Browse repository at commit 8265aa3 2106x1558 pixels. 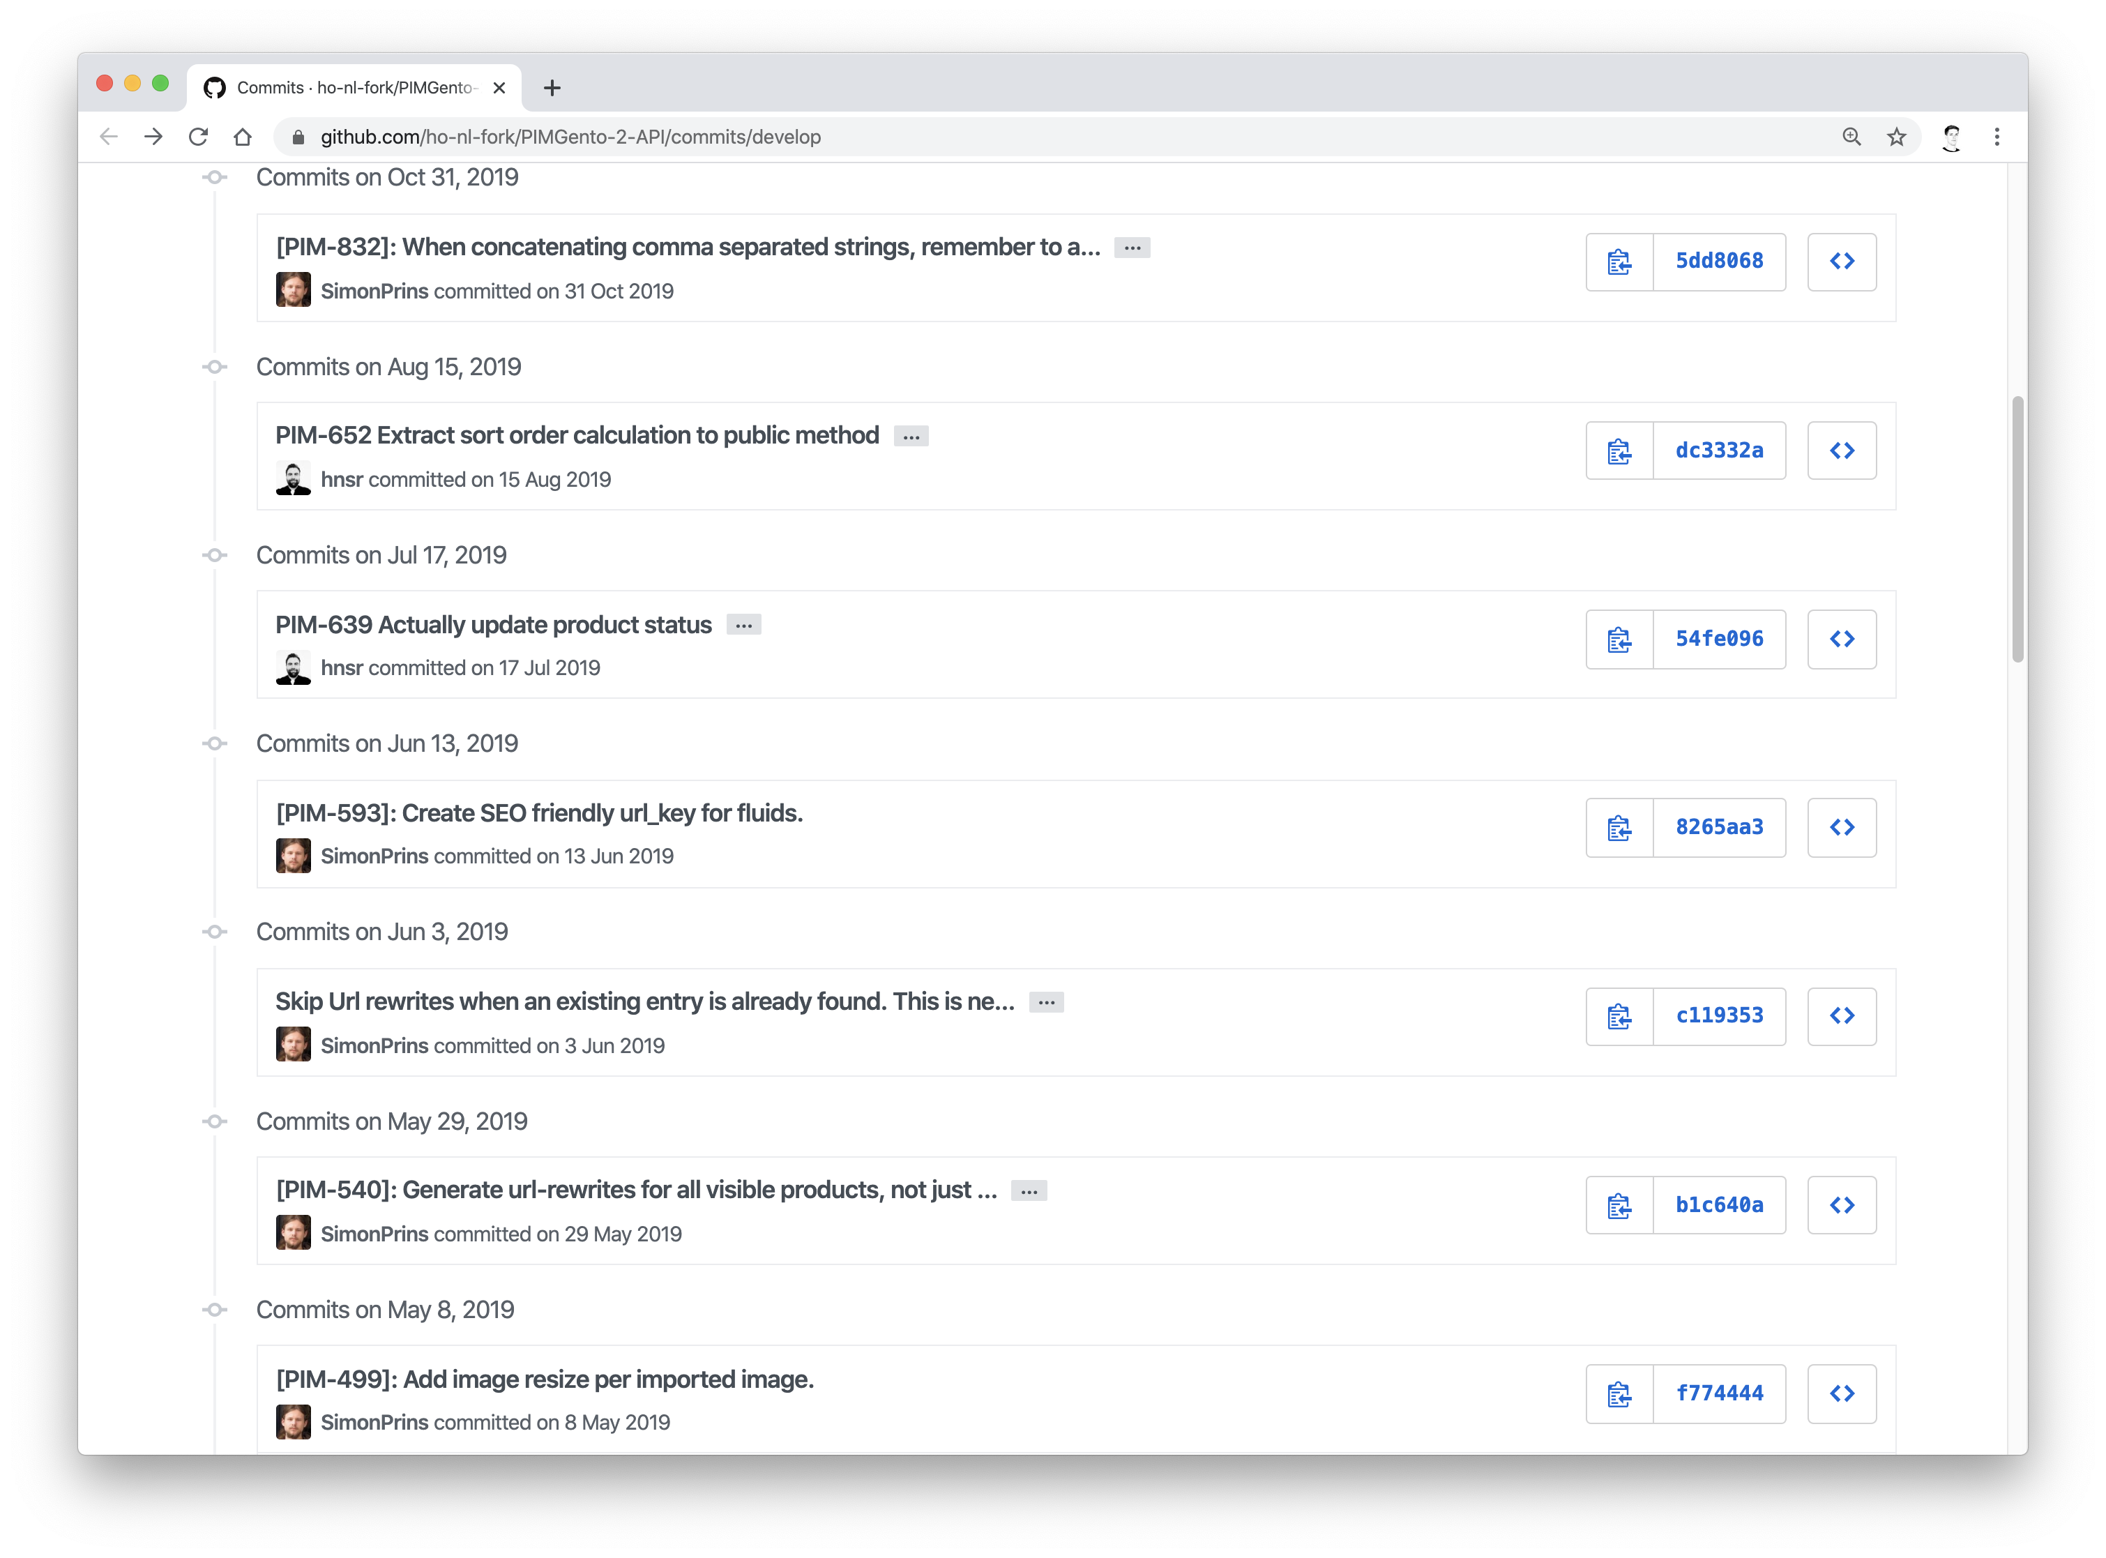[x=1841, y=828]
